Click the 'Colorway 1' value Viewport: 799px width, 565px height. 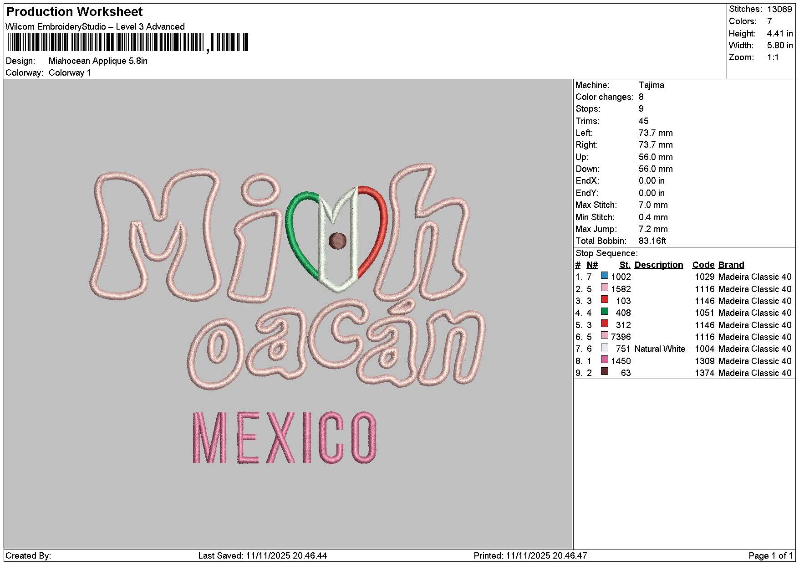(70, 73)
